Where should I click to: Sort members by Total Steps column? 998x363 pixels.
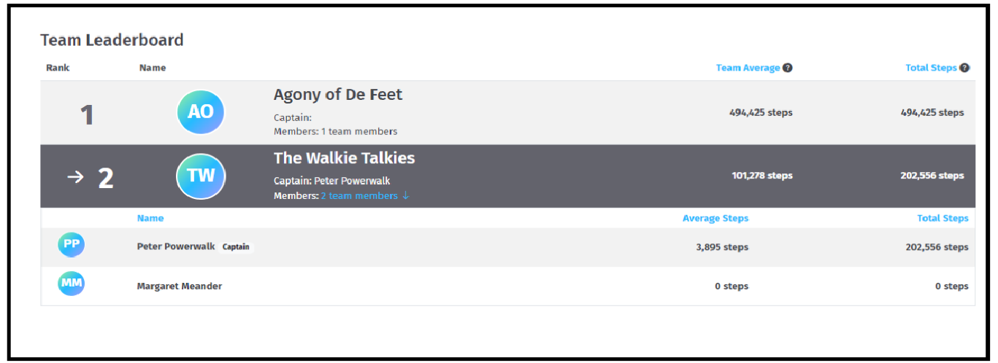[x=943, y=218]
